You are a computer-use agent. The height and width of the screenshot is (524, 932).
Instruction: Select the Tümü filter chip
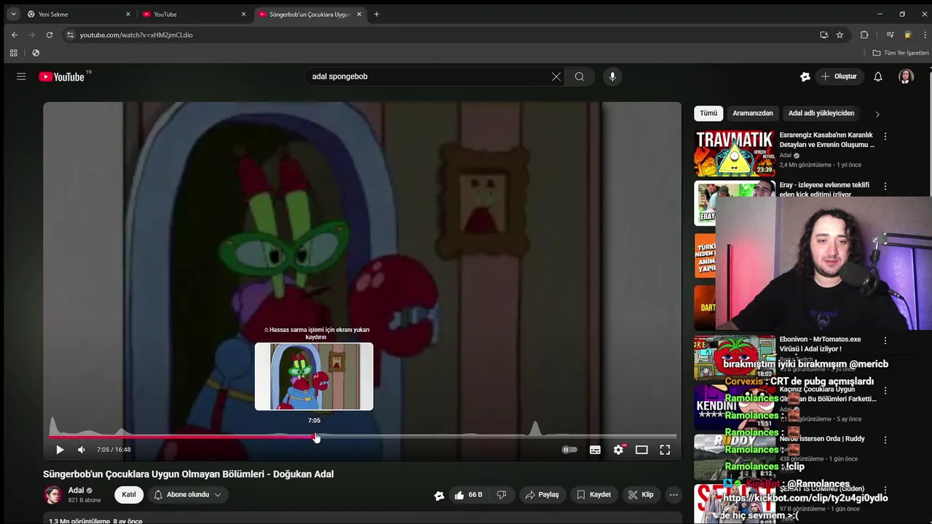[708, 114]
